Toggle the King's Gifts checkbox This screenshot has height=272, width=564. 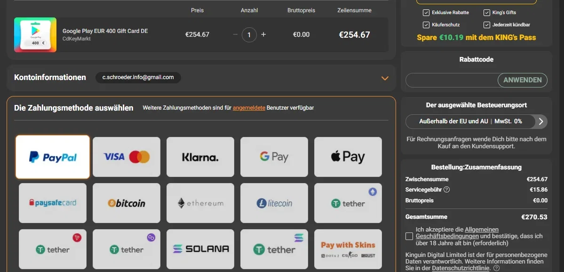point(487,13)
